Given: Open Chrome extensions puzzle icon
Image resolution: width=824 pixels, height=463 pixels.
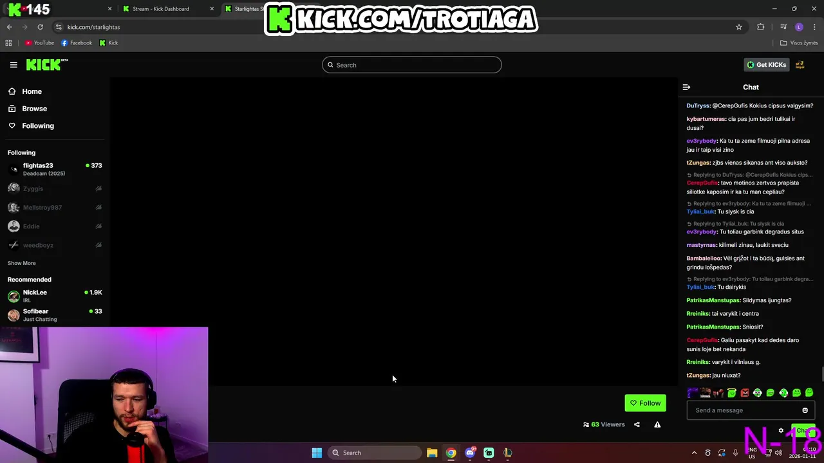Looking at the screenshot, I should click(x=761, y=27).
